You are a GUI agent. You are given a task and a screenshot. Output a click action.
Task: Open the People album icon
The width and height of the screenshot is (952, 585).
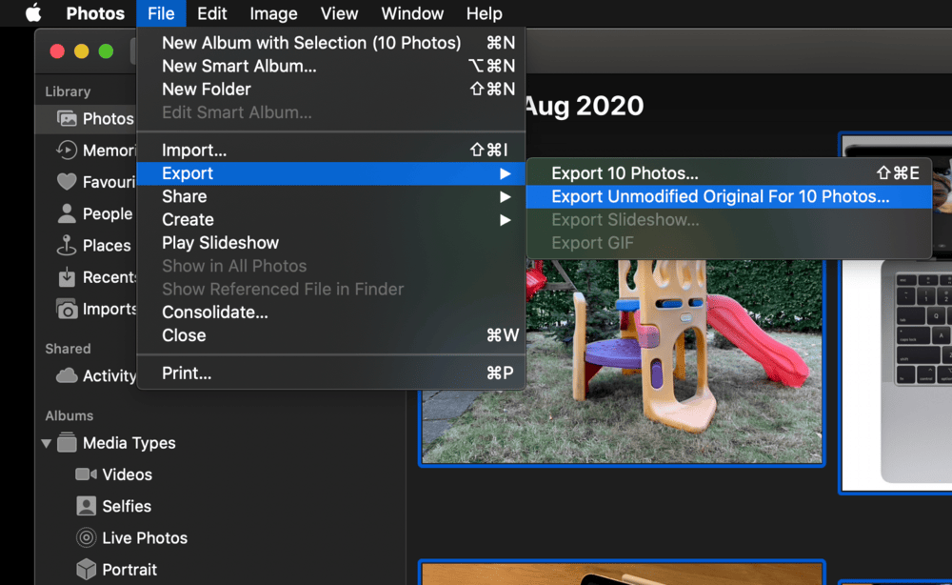click(x=67, y=213)
